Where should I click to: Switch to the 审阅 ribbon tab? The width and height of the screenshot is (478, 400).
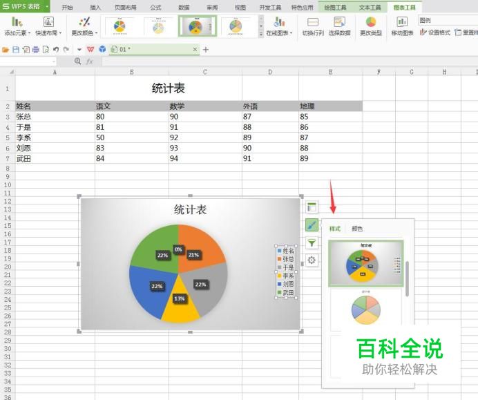point(212,8)
